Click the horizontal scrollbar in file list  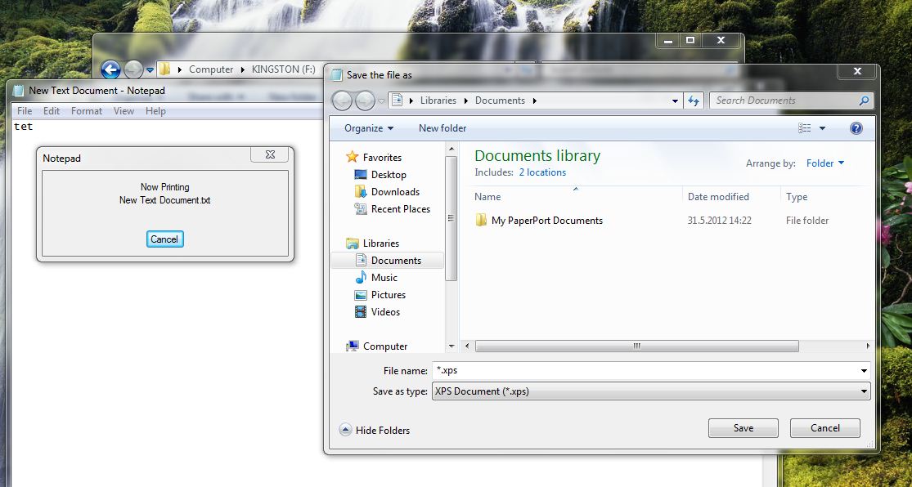click(x=636, y=346)
